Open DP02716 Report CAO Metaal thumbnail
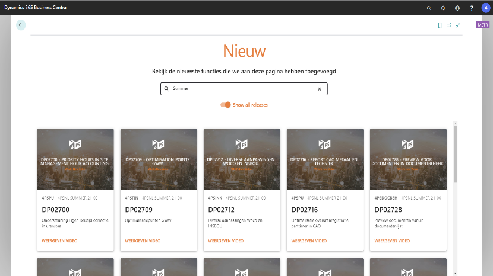The image size is (493, 276). point(325,159)
